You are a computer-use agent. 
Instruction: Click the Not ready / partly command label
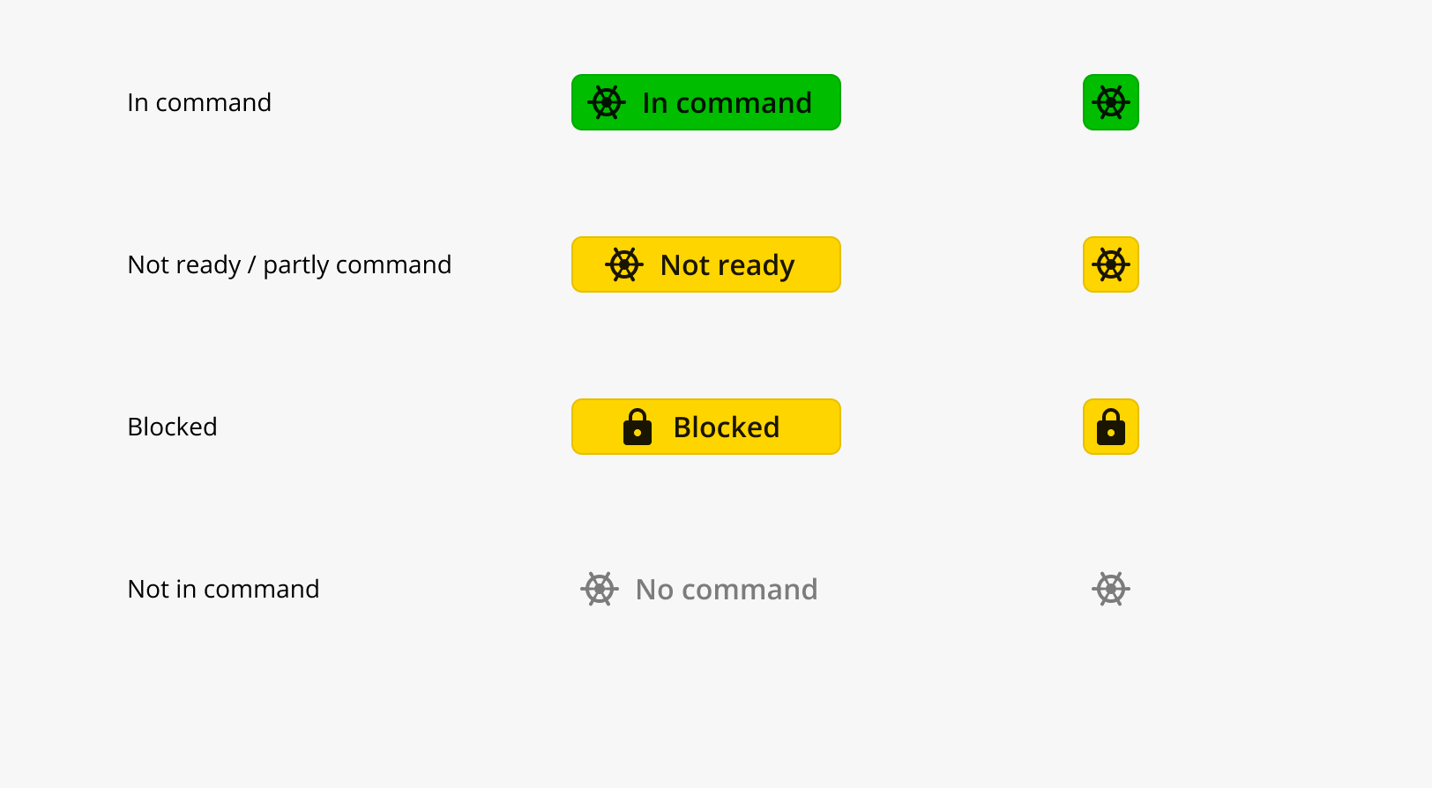289,265
